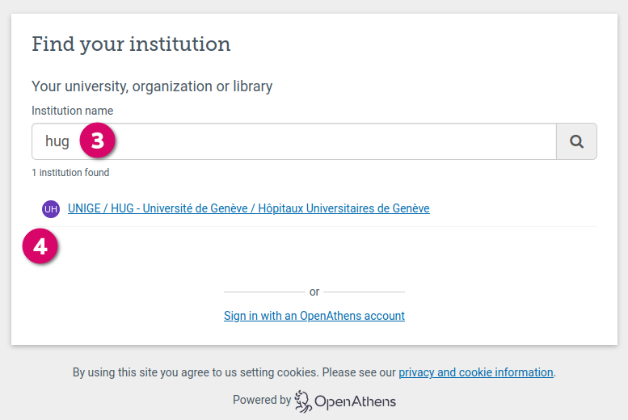Click the OpenAthens wordmark in footer
Screen dimensions: 628x420
(355, 401)
